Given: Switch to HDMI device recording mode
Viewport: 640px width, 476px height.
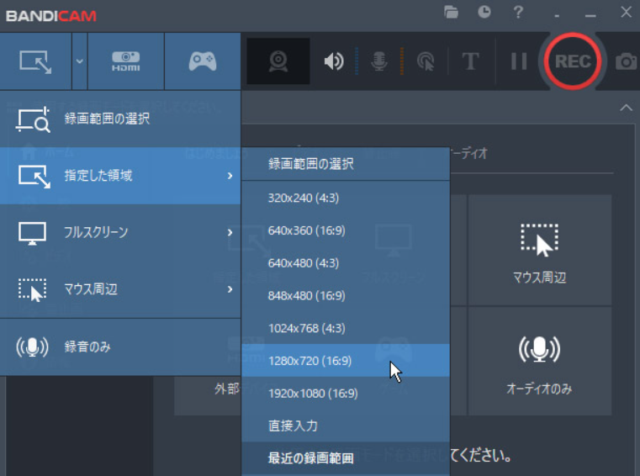Looking at the screenshot, I should (x=125, y=61).
